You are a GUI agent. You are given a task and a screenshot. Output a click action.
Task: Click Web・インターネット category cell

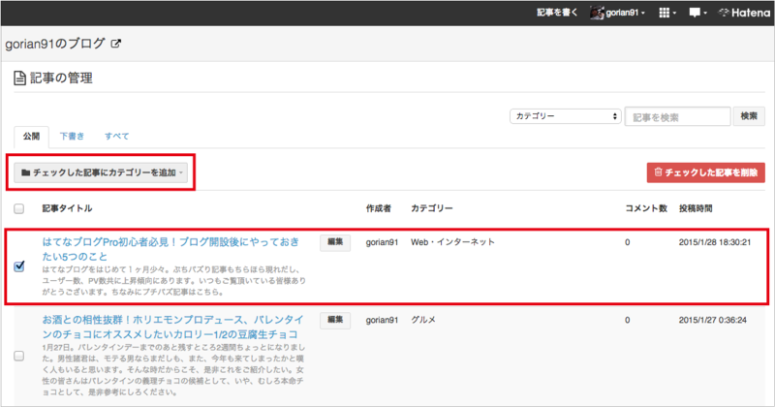pos(452,242)
